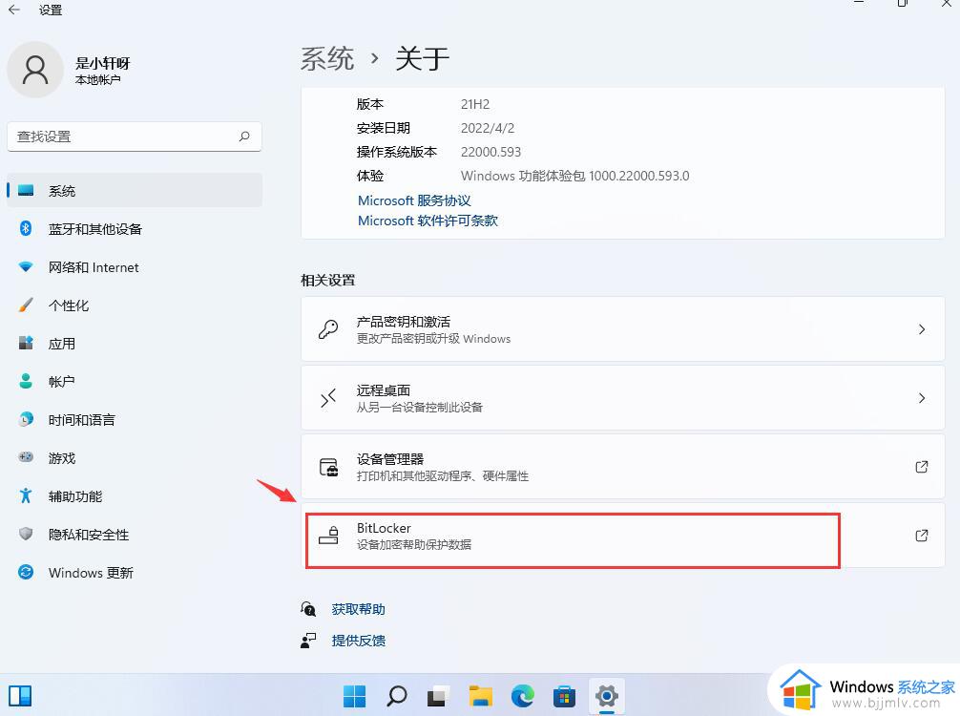Click the BitLocker external link icon

[922, 536]
